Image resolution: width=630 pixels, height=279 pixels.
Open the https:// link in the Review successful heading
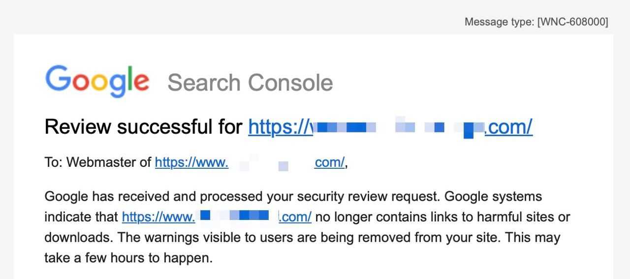pos(280,127)
